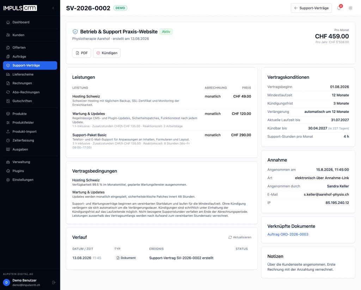Click the Plugins puzzle icon

(8, 171)
